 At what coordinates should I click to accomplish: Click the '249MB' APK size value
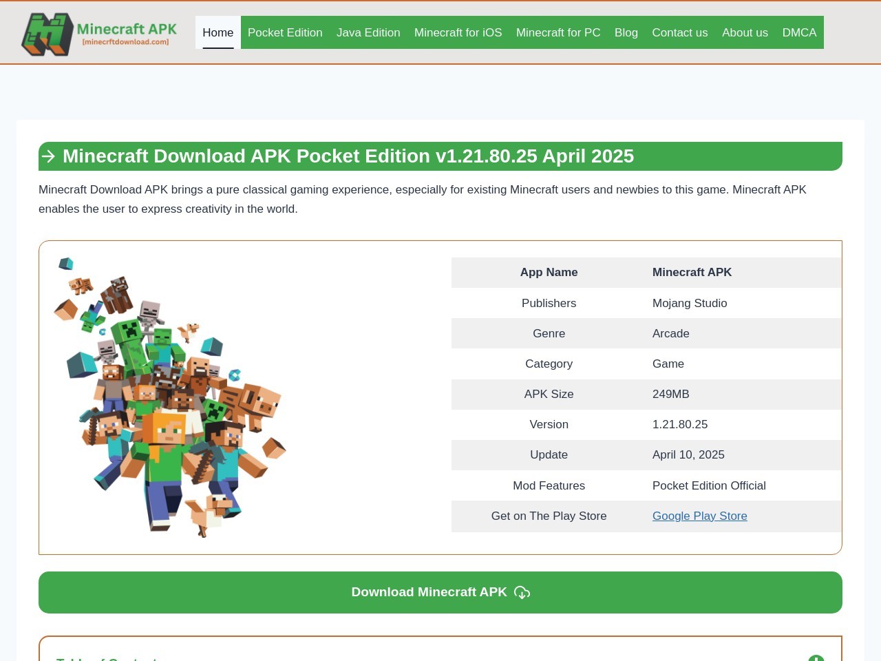click(671, 394)
